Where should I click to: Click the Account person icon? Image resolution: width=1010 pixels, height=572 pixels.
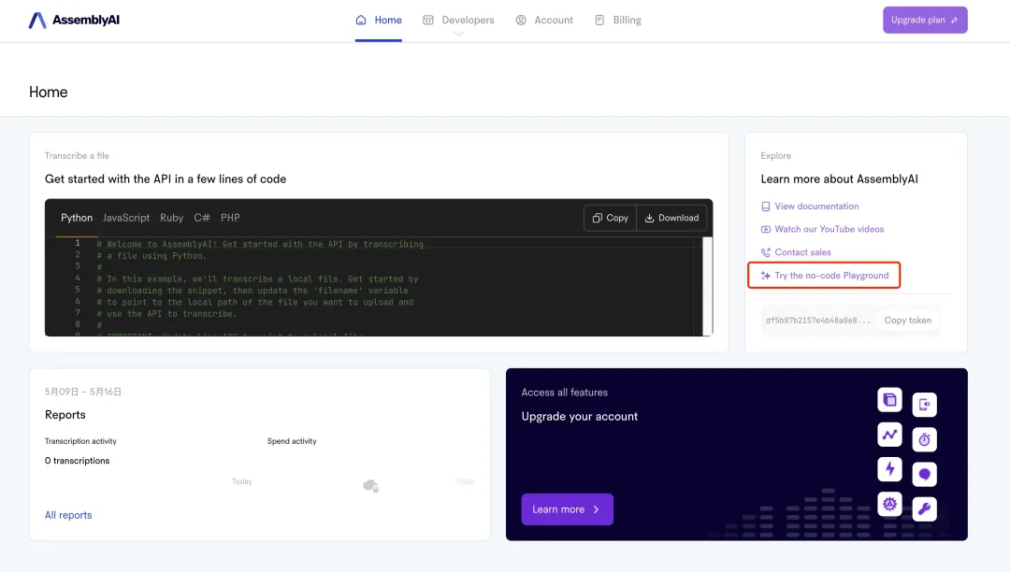[x=521, y=20]
